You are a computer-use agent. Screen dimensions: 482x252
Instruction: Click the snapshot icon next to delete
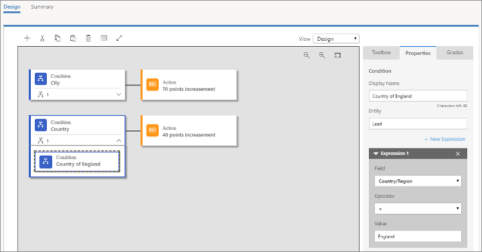tap(104, 38)
